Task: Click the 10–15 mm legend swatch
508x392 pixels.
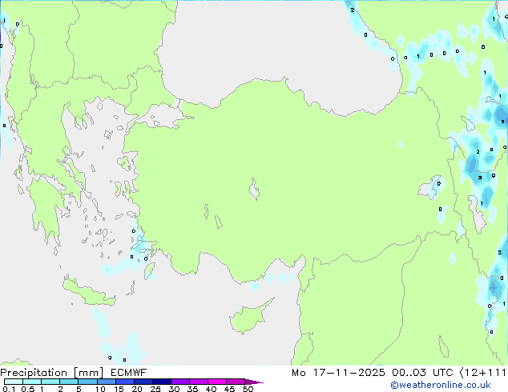Action: (107, 382)
